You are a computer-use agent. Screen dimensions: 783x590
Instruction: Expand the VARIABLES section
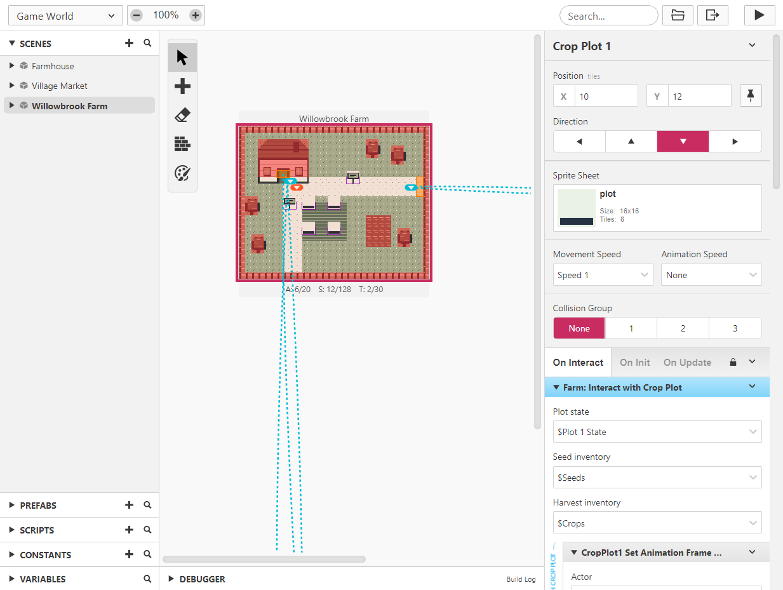point(12,579)
